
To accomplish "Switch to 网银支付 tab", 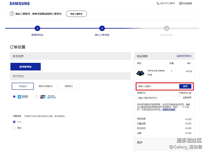I will tap(68, 86).
